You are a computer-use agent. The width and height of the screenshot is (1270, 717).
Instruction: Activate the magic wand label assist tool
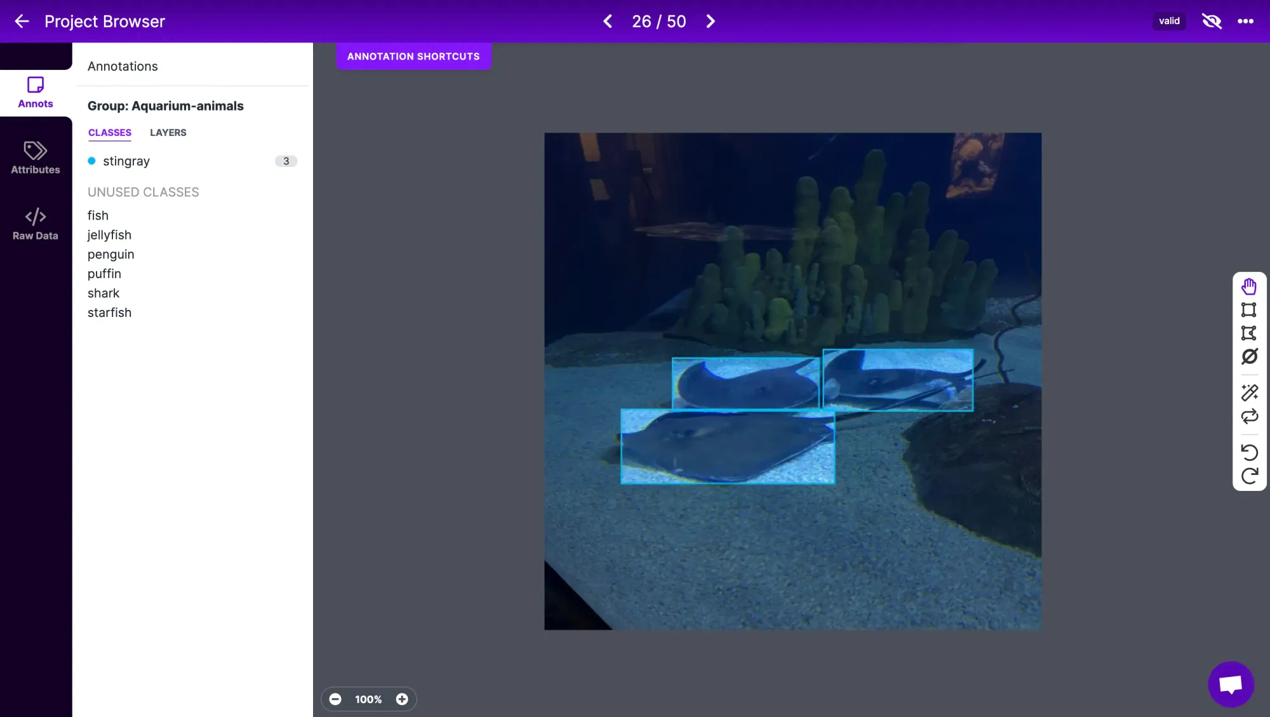tap(1249, 393)
